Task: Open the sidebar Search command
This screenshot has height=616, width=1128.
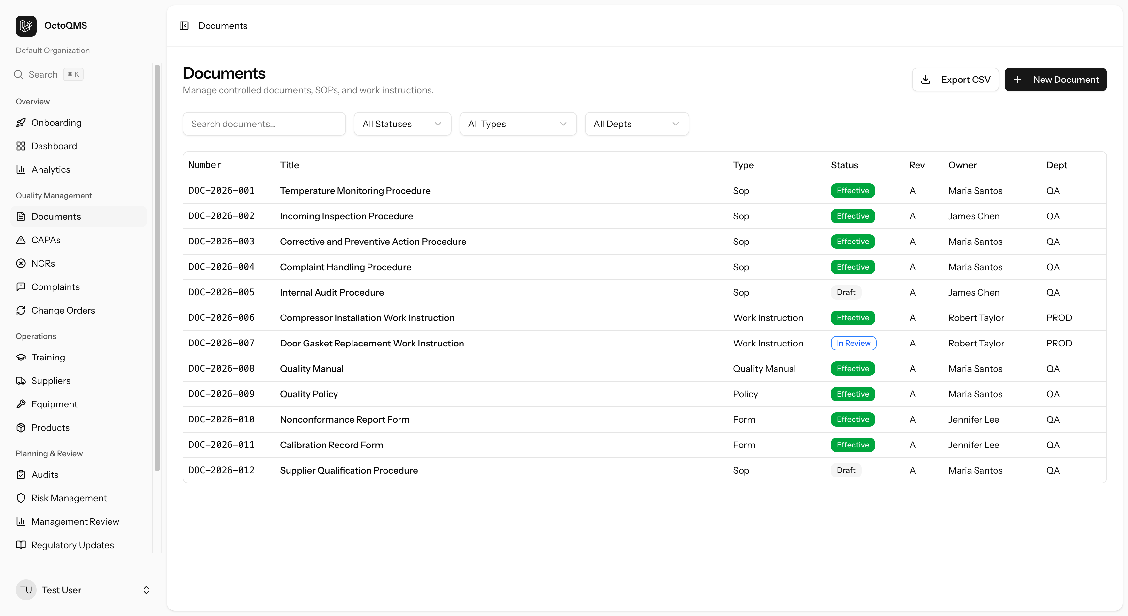Action: tap(49, 74)
